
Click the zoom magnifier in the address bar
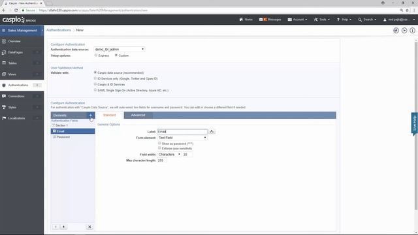(401, 10)
